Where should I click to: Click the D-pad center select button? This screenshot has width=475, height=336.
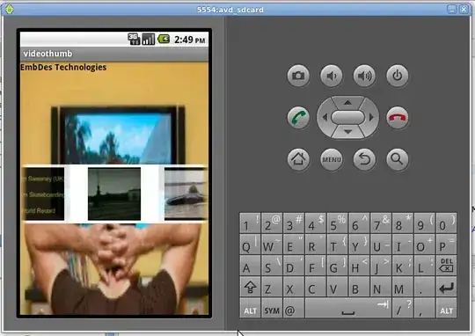click(347, 118)
